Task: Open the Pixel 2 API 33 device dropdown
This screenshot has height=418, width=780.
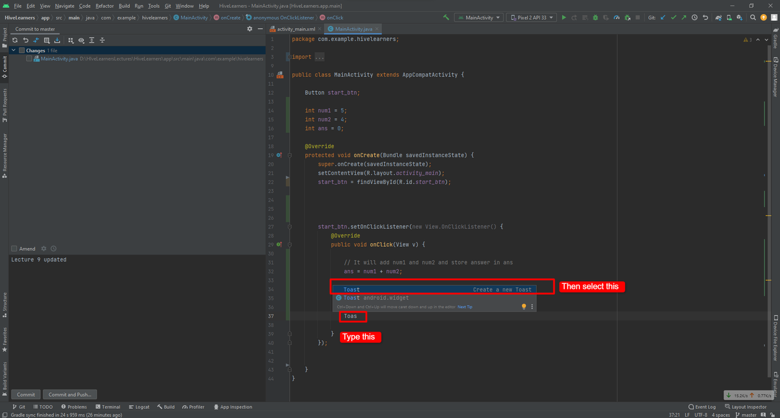Action: [x=531, y=18]
